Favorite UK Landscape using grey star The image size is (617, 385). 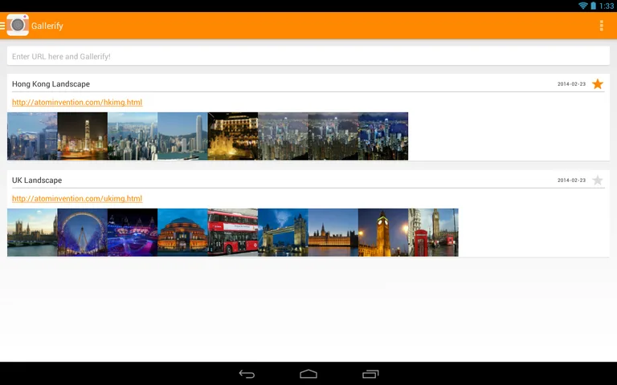(x=598, y=180)
